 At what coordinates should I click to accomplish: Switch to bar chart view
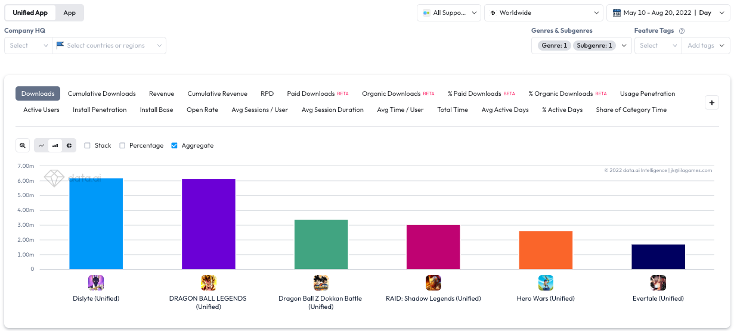pyautogui.click(x=55, y=145)
